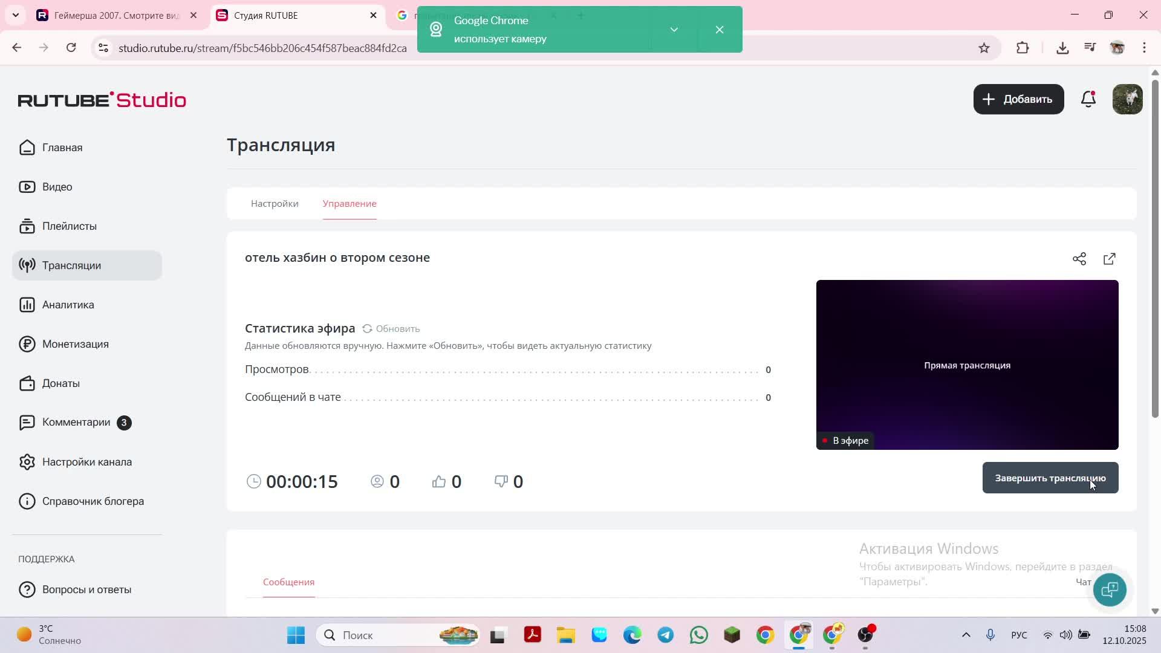Click the page vertical scrollbar
Screen dimensions: 1161x653
click(x=1155, y=248)
